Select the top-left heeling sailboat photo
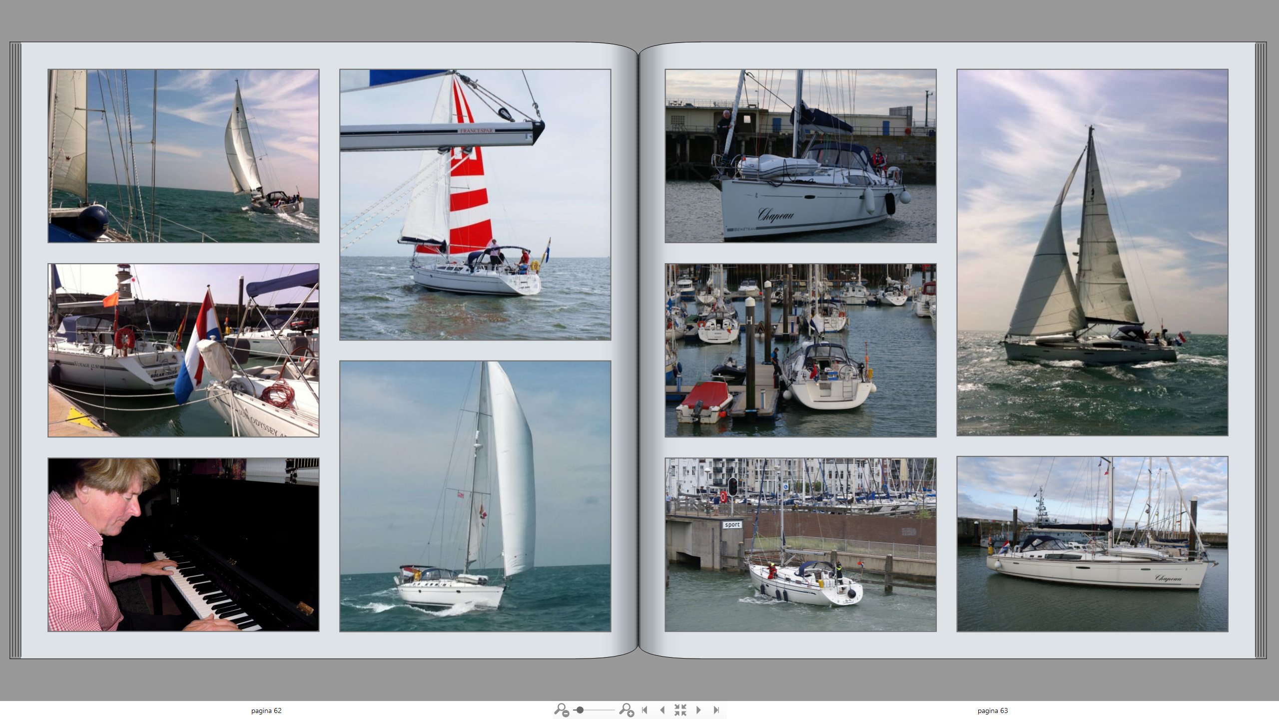 pyautogui.click(x=183, y=156)
